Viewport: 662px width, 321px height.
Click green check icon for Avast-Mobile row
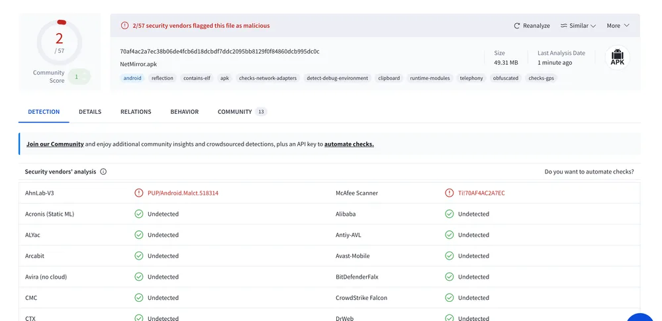(x=449, y=256)
